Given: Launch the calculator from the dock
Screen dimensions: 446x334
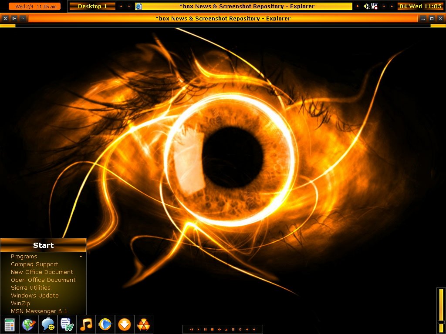Looking at the screenshot, I should pyautogui.click(x=10, y=324).
